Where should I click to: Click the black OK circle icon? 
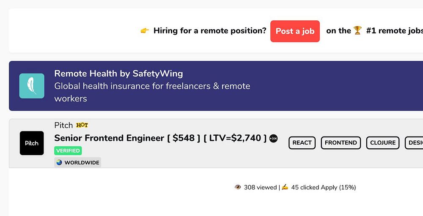[274, 138]
